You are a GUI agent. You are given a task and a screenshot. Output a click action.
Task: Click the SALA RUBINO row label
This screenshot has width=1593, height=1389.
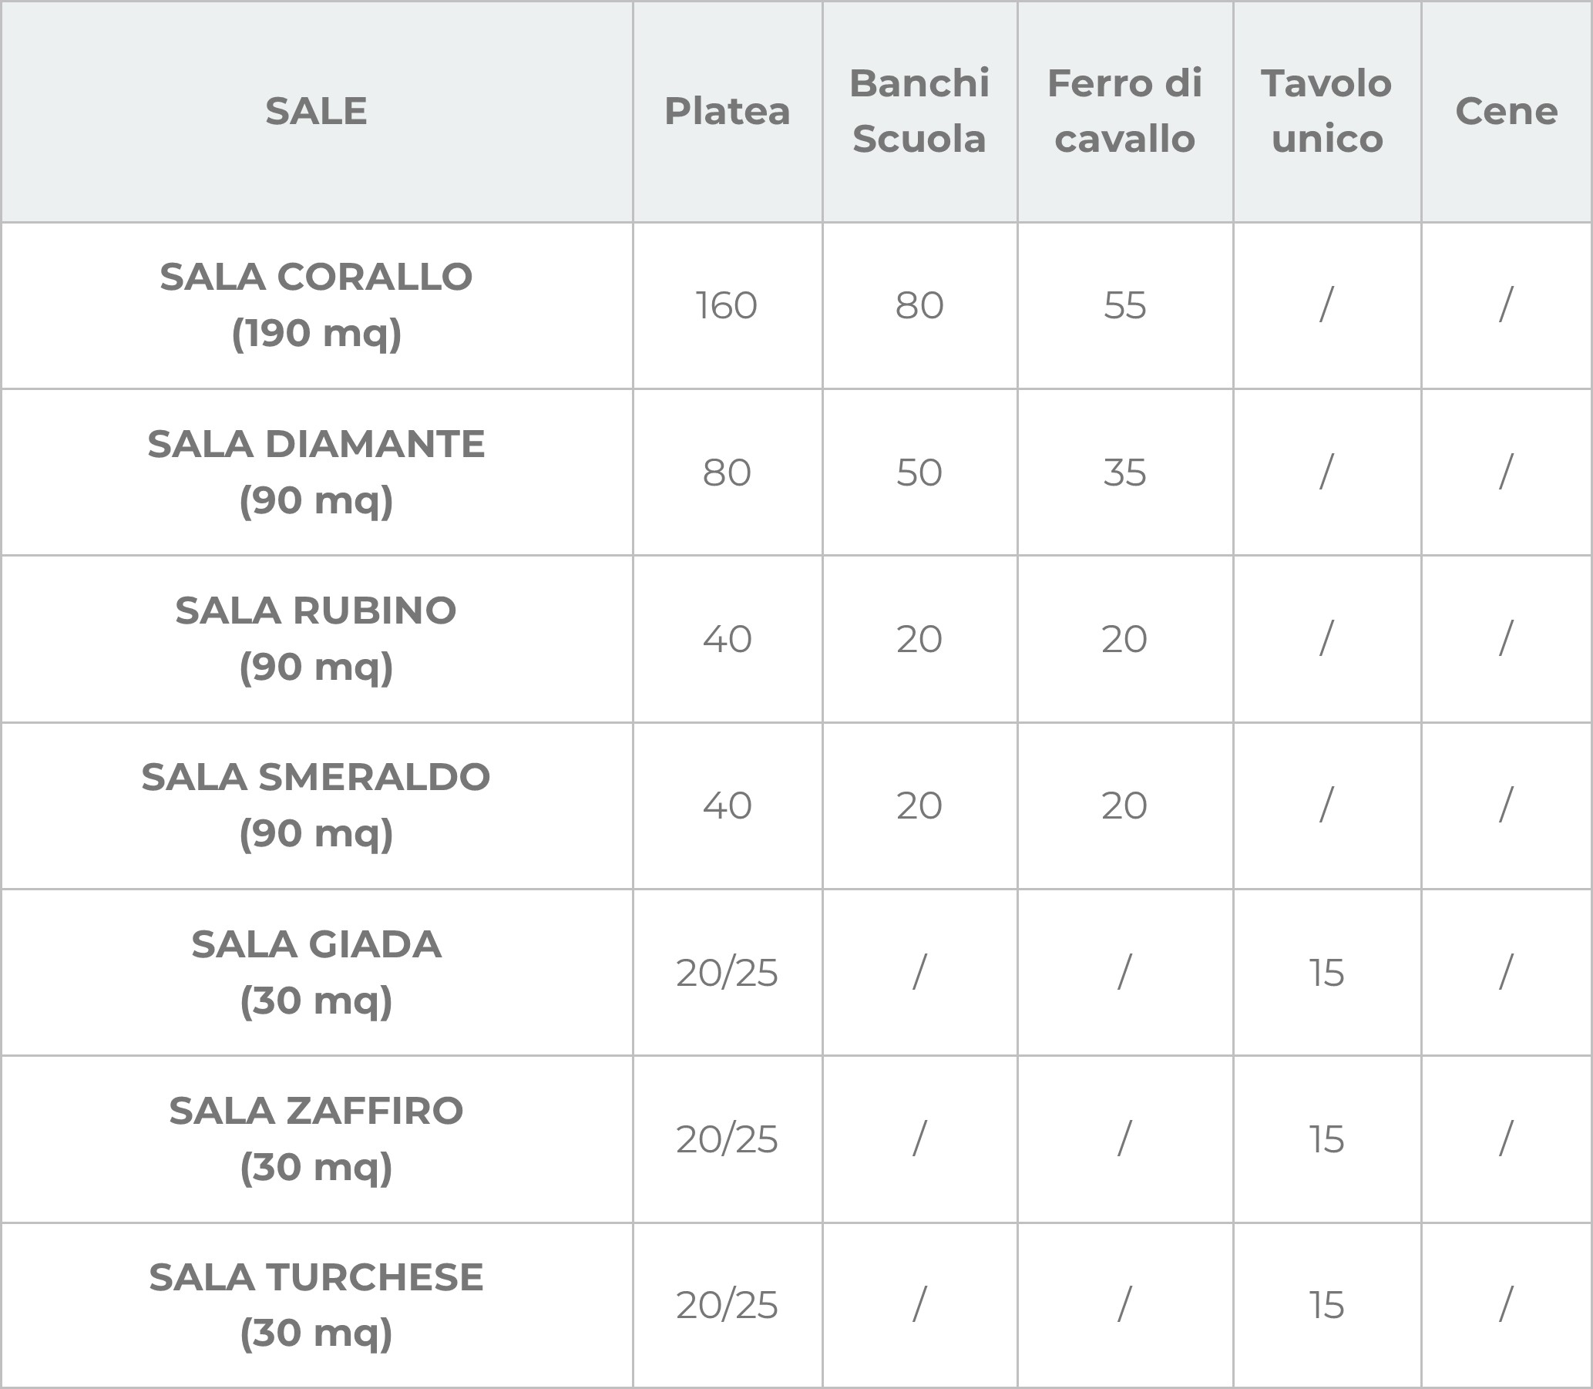click(x=316, y=639)
